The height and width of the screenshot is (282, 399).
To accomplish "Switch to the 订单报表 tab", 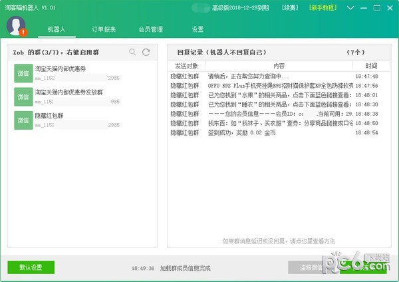I will coord(104,29).
